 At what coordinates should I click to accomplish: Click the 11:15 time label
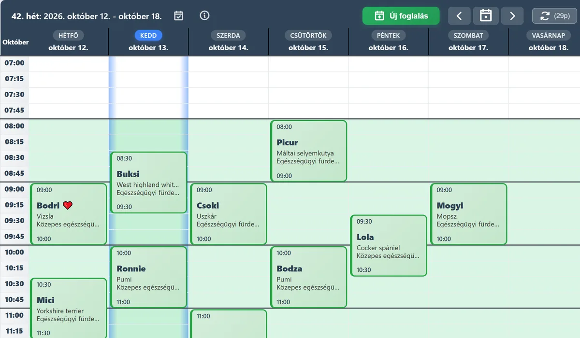click(x=14, y=331)
